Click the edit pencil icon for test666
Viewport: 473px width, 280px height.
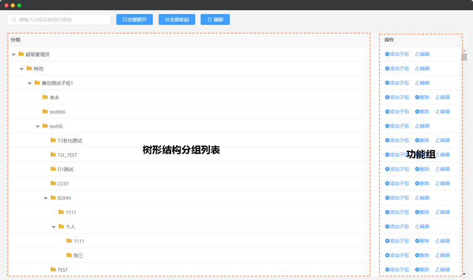437,112
